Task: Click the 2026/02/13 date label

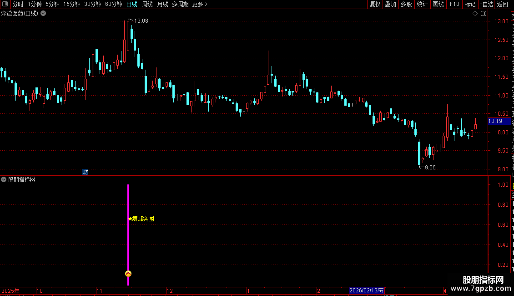Action: [x=367, y=291]
